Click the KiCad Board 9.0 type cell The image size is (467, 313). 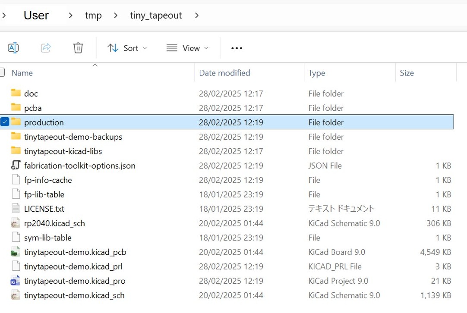click(x=337, y=252)
